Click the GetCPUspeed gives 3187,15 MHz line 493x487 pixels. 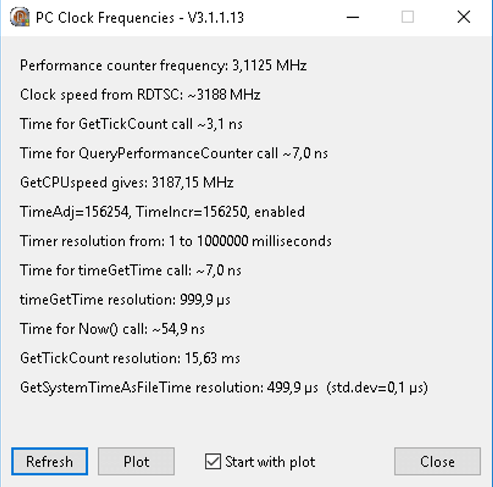[126, 182]
